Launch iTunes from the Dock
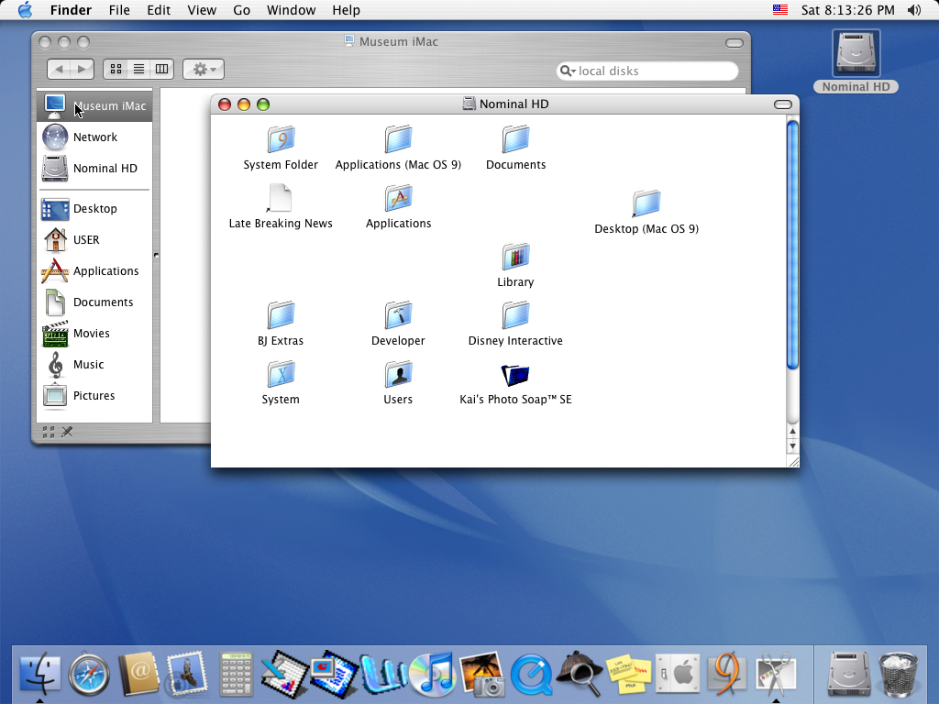Viewport: 939px width, 704px height. coord(433,674)
